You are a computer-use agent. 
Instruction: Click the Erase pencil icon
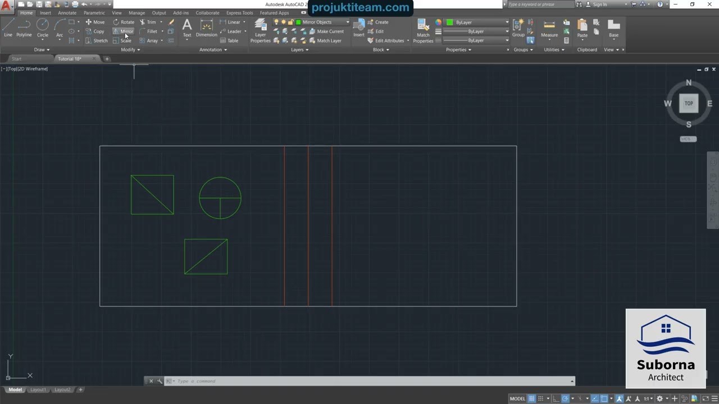[x=171, y=22]
